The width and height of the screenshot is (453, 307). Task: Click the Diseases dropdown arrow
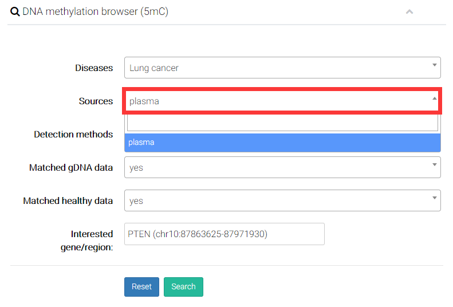(x=434, y=65)
